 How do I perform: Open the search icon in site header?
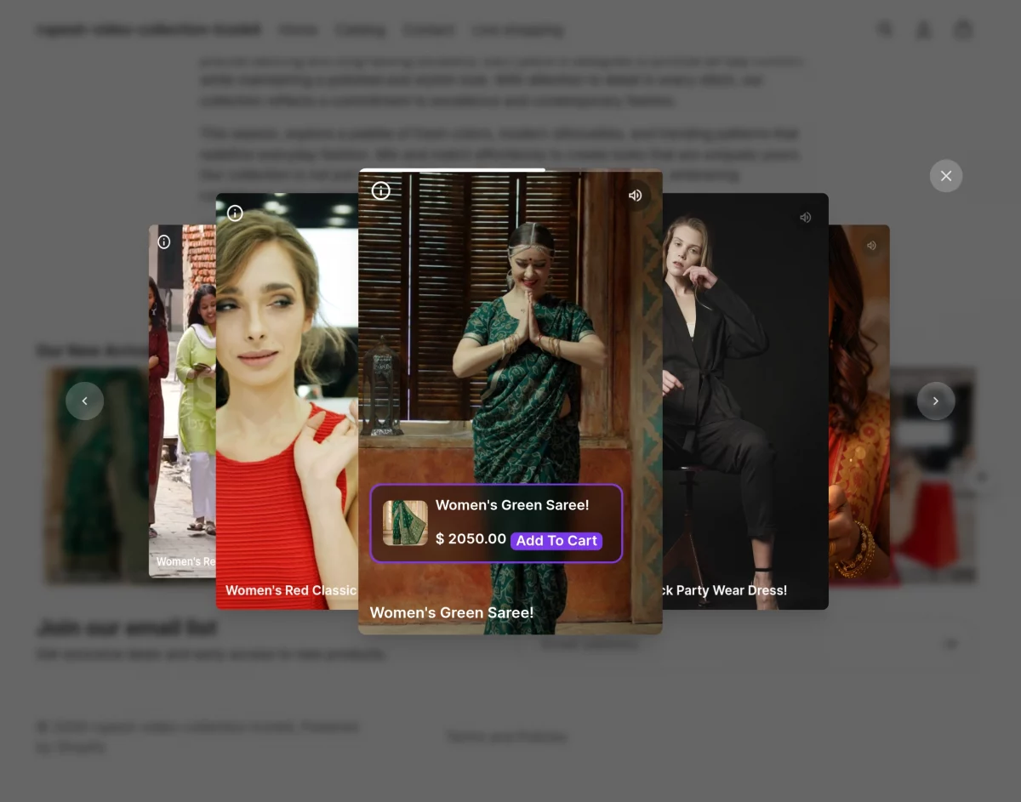click(x=885, y=29)
